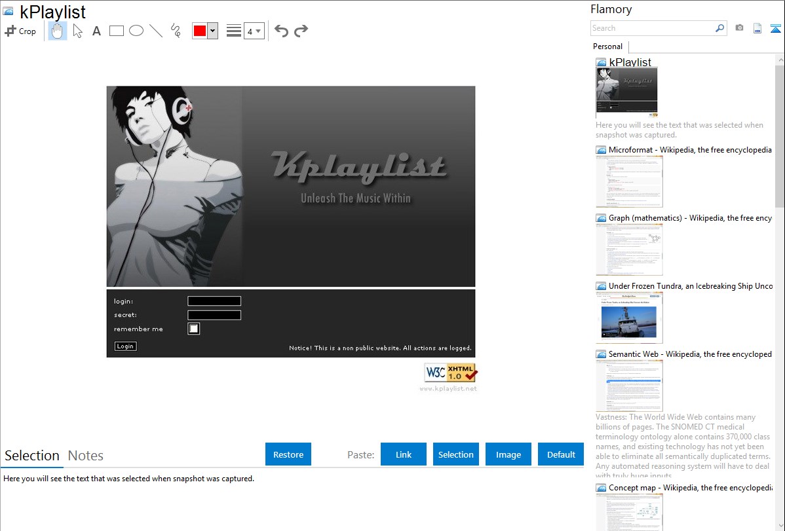This screenshot has height=531, width=785.
Task: Open the kPlaylist snapshot thumbnail
Action: click(626, 92)
